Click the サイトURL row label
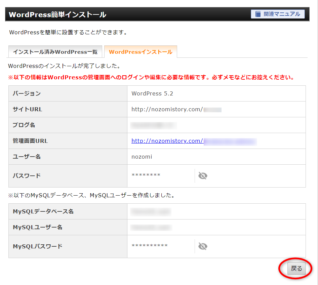 point(27,109)
